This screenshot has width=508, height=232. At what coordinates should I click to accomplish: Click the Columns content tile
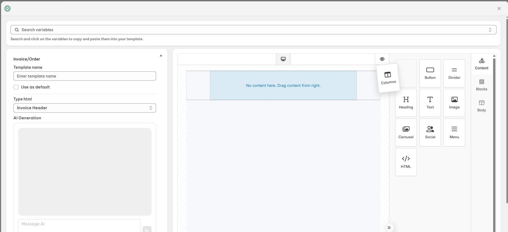coord(388,78)
